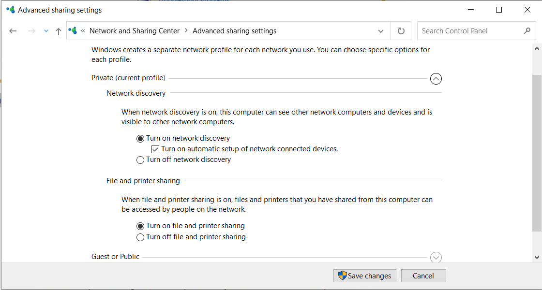The height and width of the screenshot is (290, 542).
Task: Open the recent locations dropdown arrow
Action: tap(46, 31)
